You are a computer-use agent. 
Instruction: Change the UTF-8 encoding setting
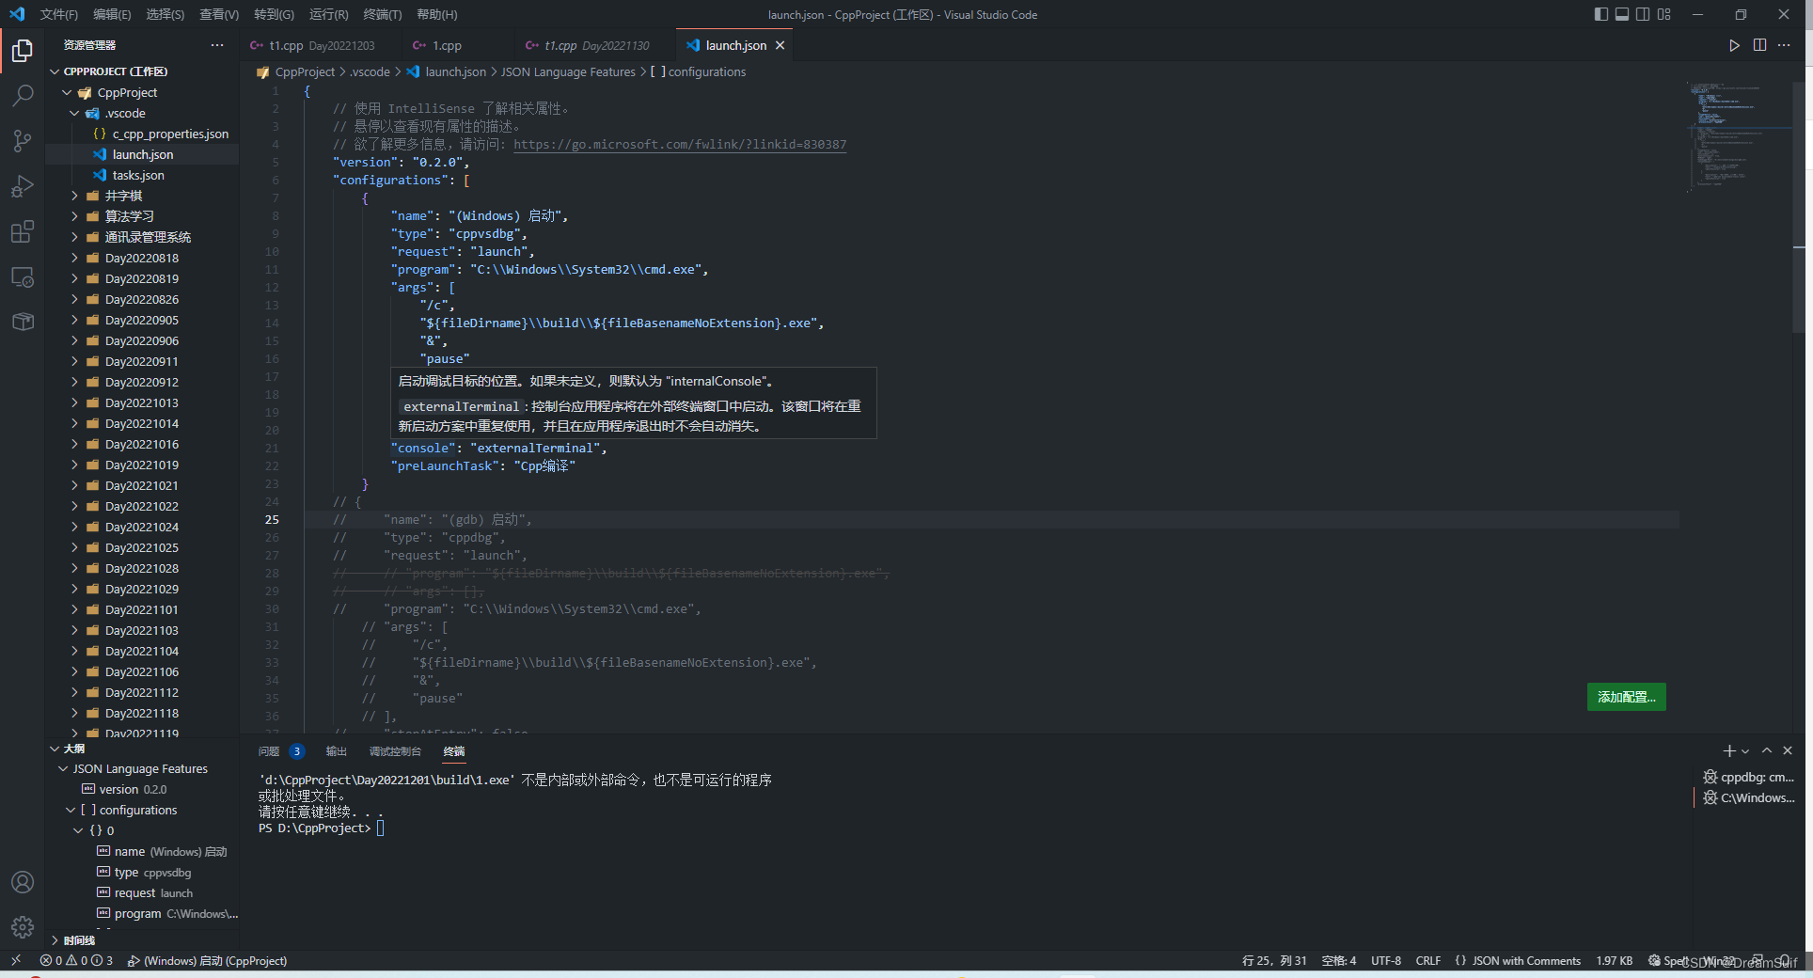[1385, 960]
